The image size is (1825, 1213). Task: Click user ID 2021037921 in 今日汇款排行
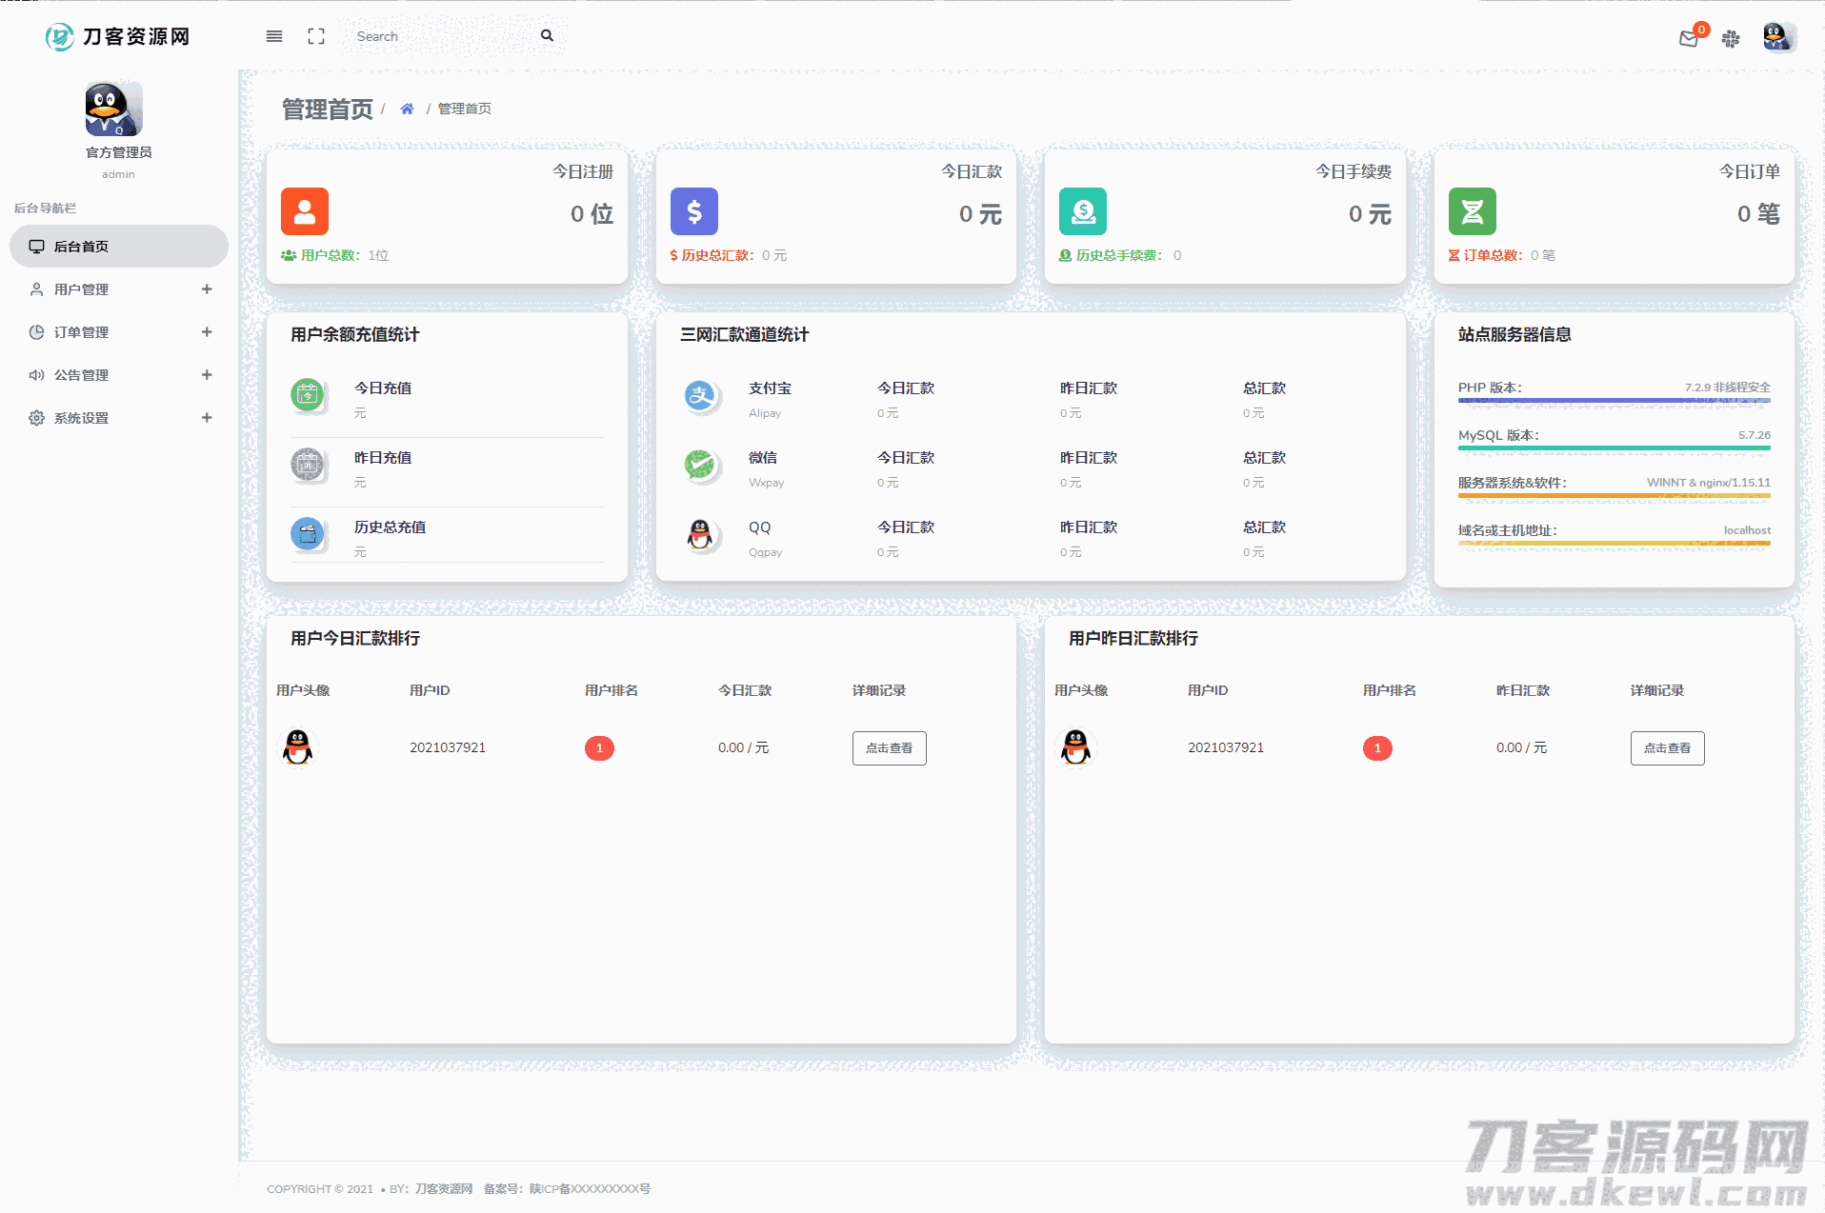[448, 747]
